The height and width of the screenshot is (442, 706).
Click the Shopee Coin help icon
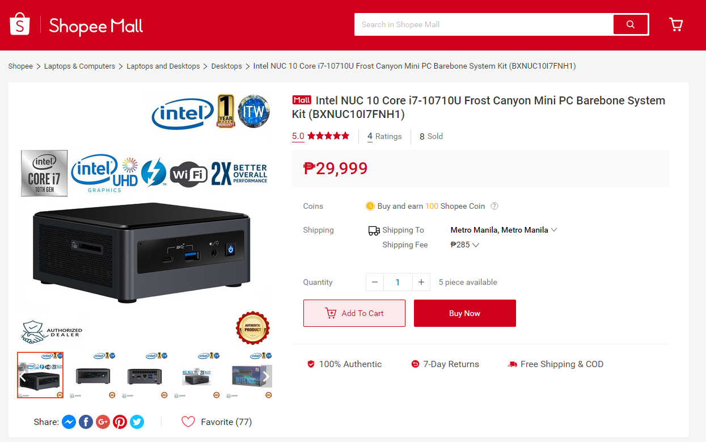[x=494, y=206]
